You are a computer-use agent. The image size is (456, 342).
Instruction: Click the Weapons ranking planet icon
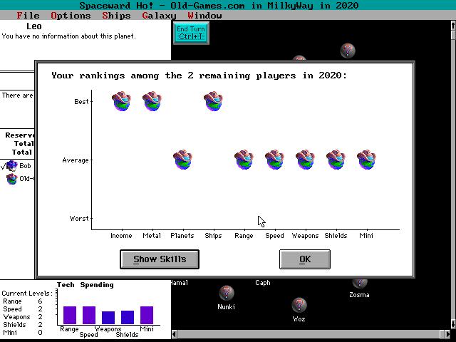(305, 160)
